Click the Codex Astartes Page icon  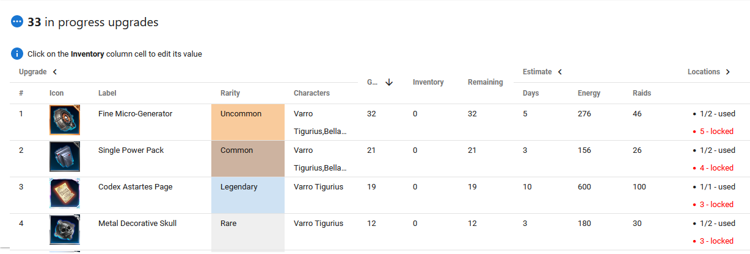pyautogui.click(x=65, y=194)
